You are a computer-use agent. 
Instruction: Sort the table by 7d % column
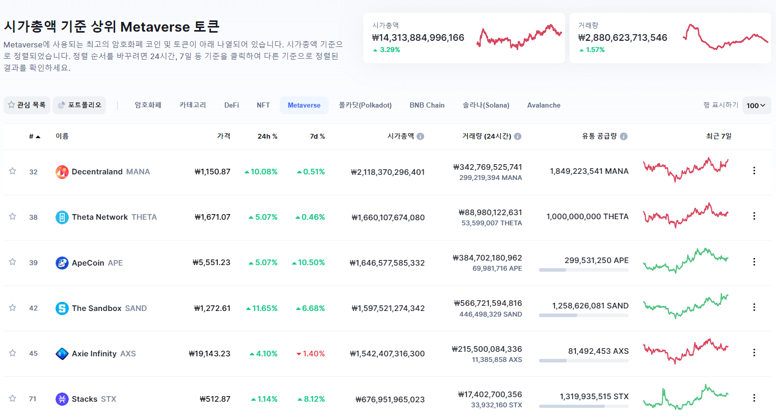tap(317, 137)
